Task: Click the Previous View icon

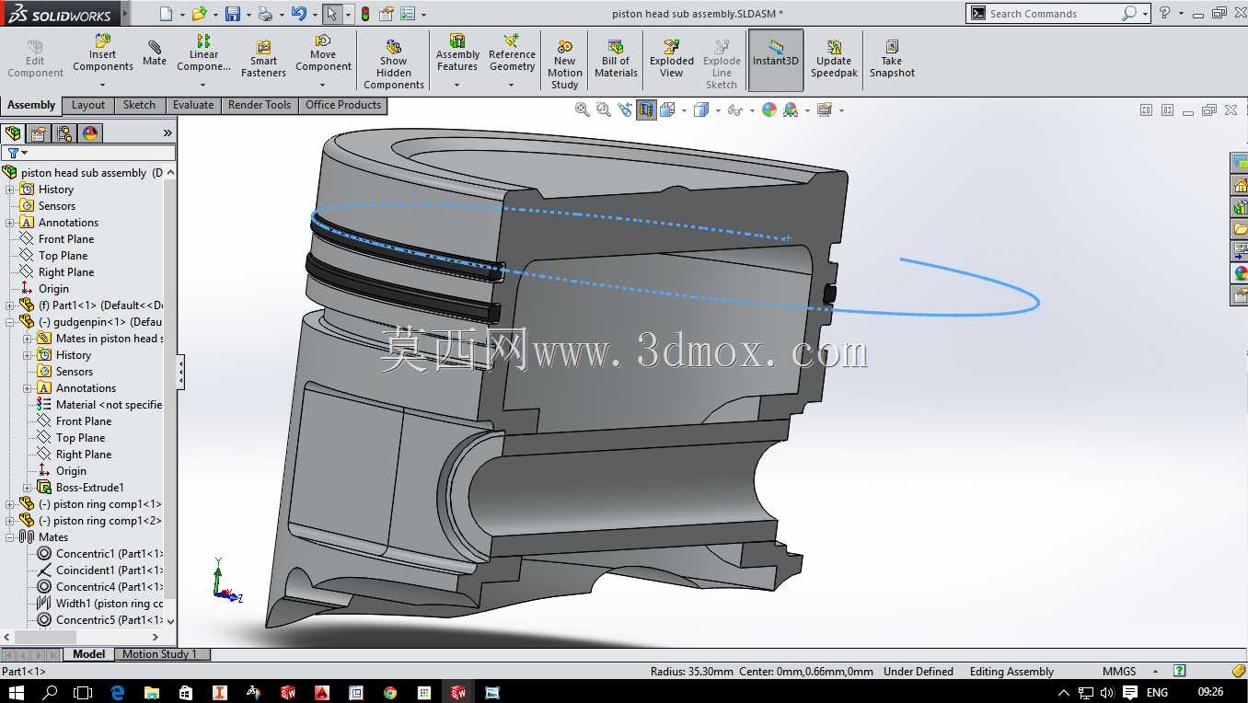Action: point(625,109)
